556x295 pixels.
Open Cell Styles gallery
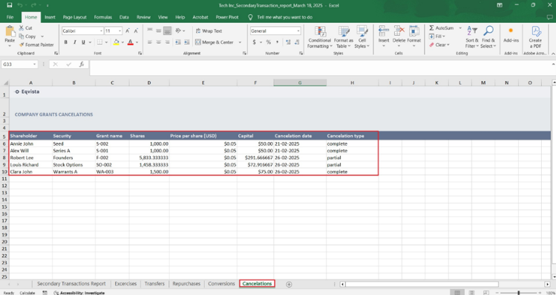pos(362,37)
